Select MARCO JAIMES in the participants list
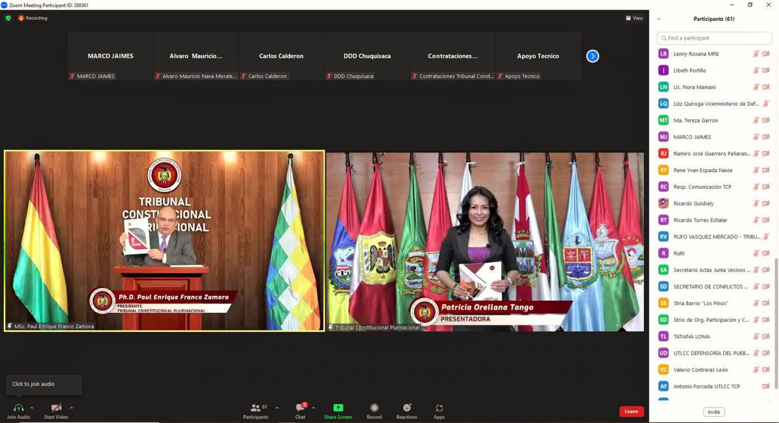 pyautogui.click(x=692, y=137)
